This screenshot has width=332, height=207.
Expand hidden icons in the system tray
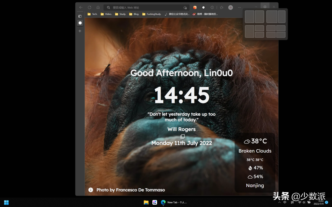(279, 202)
